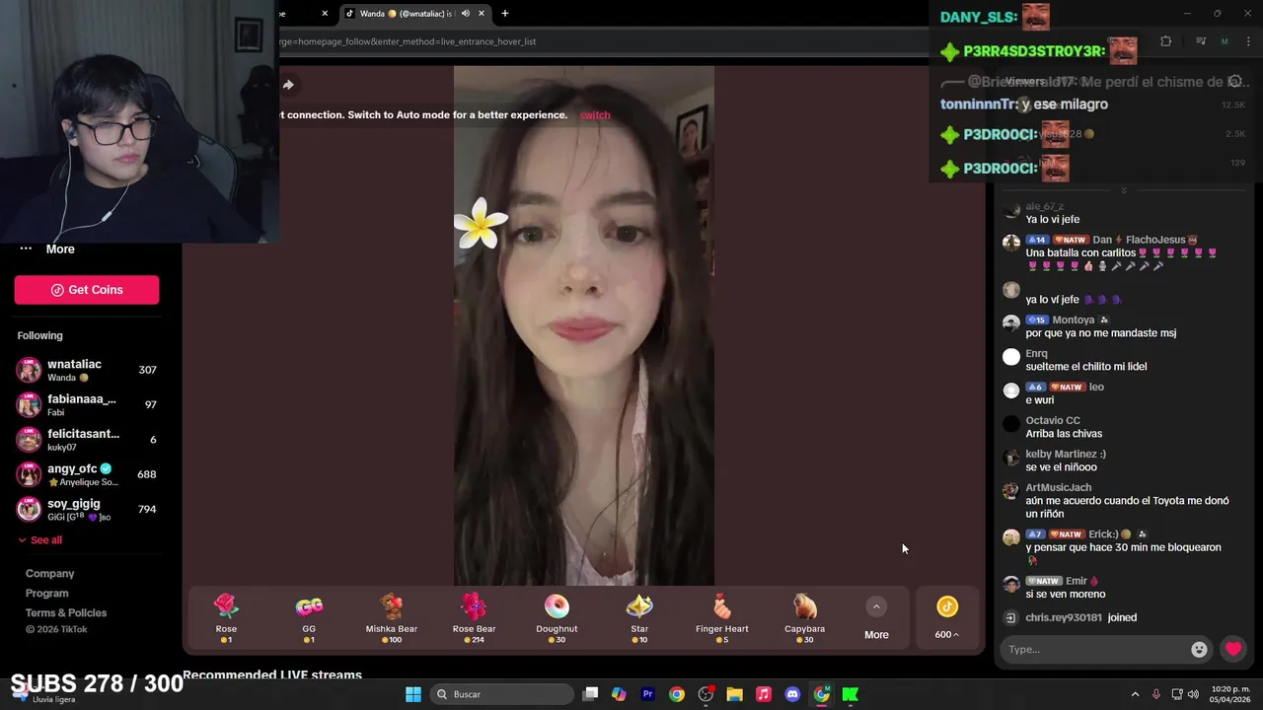Click the microphone tray icon
Screen dimensions: 1263x710
pyautogui.click(x=1156, y=694)
